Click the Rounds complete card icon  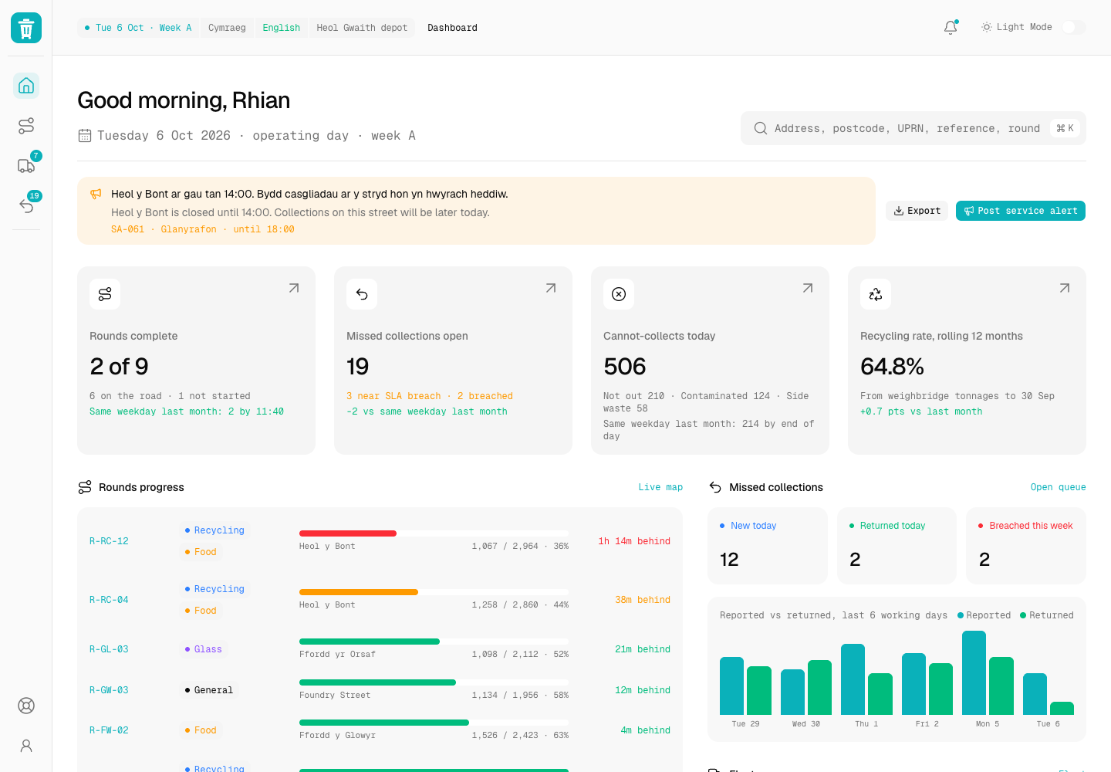[105, 294]
